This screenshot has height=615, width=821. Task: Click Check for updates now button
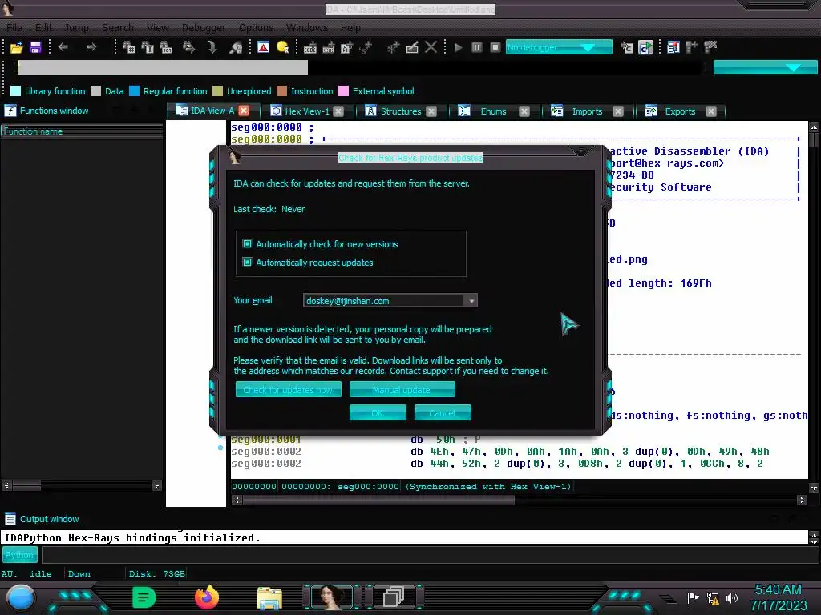click(288, 390)
